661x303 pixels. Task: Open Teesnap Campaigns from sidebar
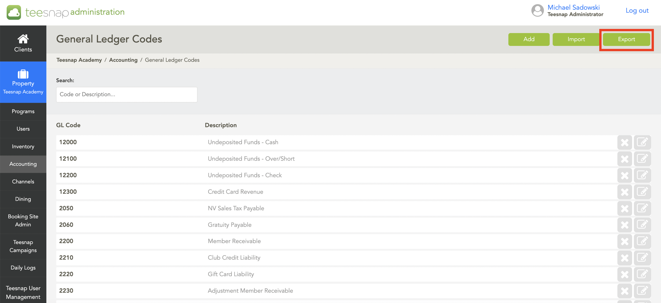click(23, 246)
